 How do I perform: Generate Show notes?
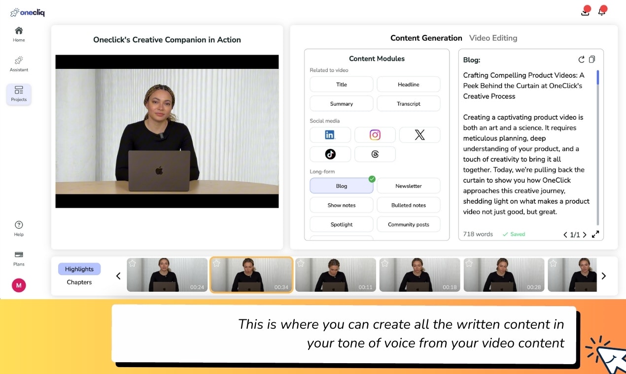point(342,205)
